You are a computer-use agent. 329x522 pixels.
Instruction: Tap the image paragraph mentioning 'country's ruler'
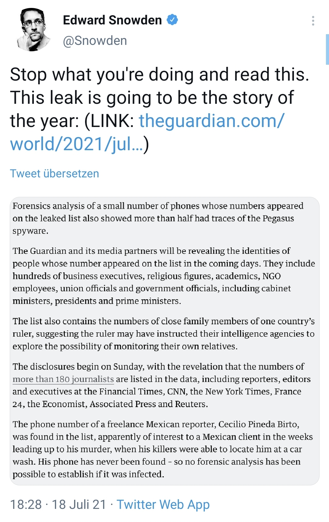point(163,334)
